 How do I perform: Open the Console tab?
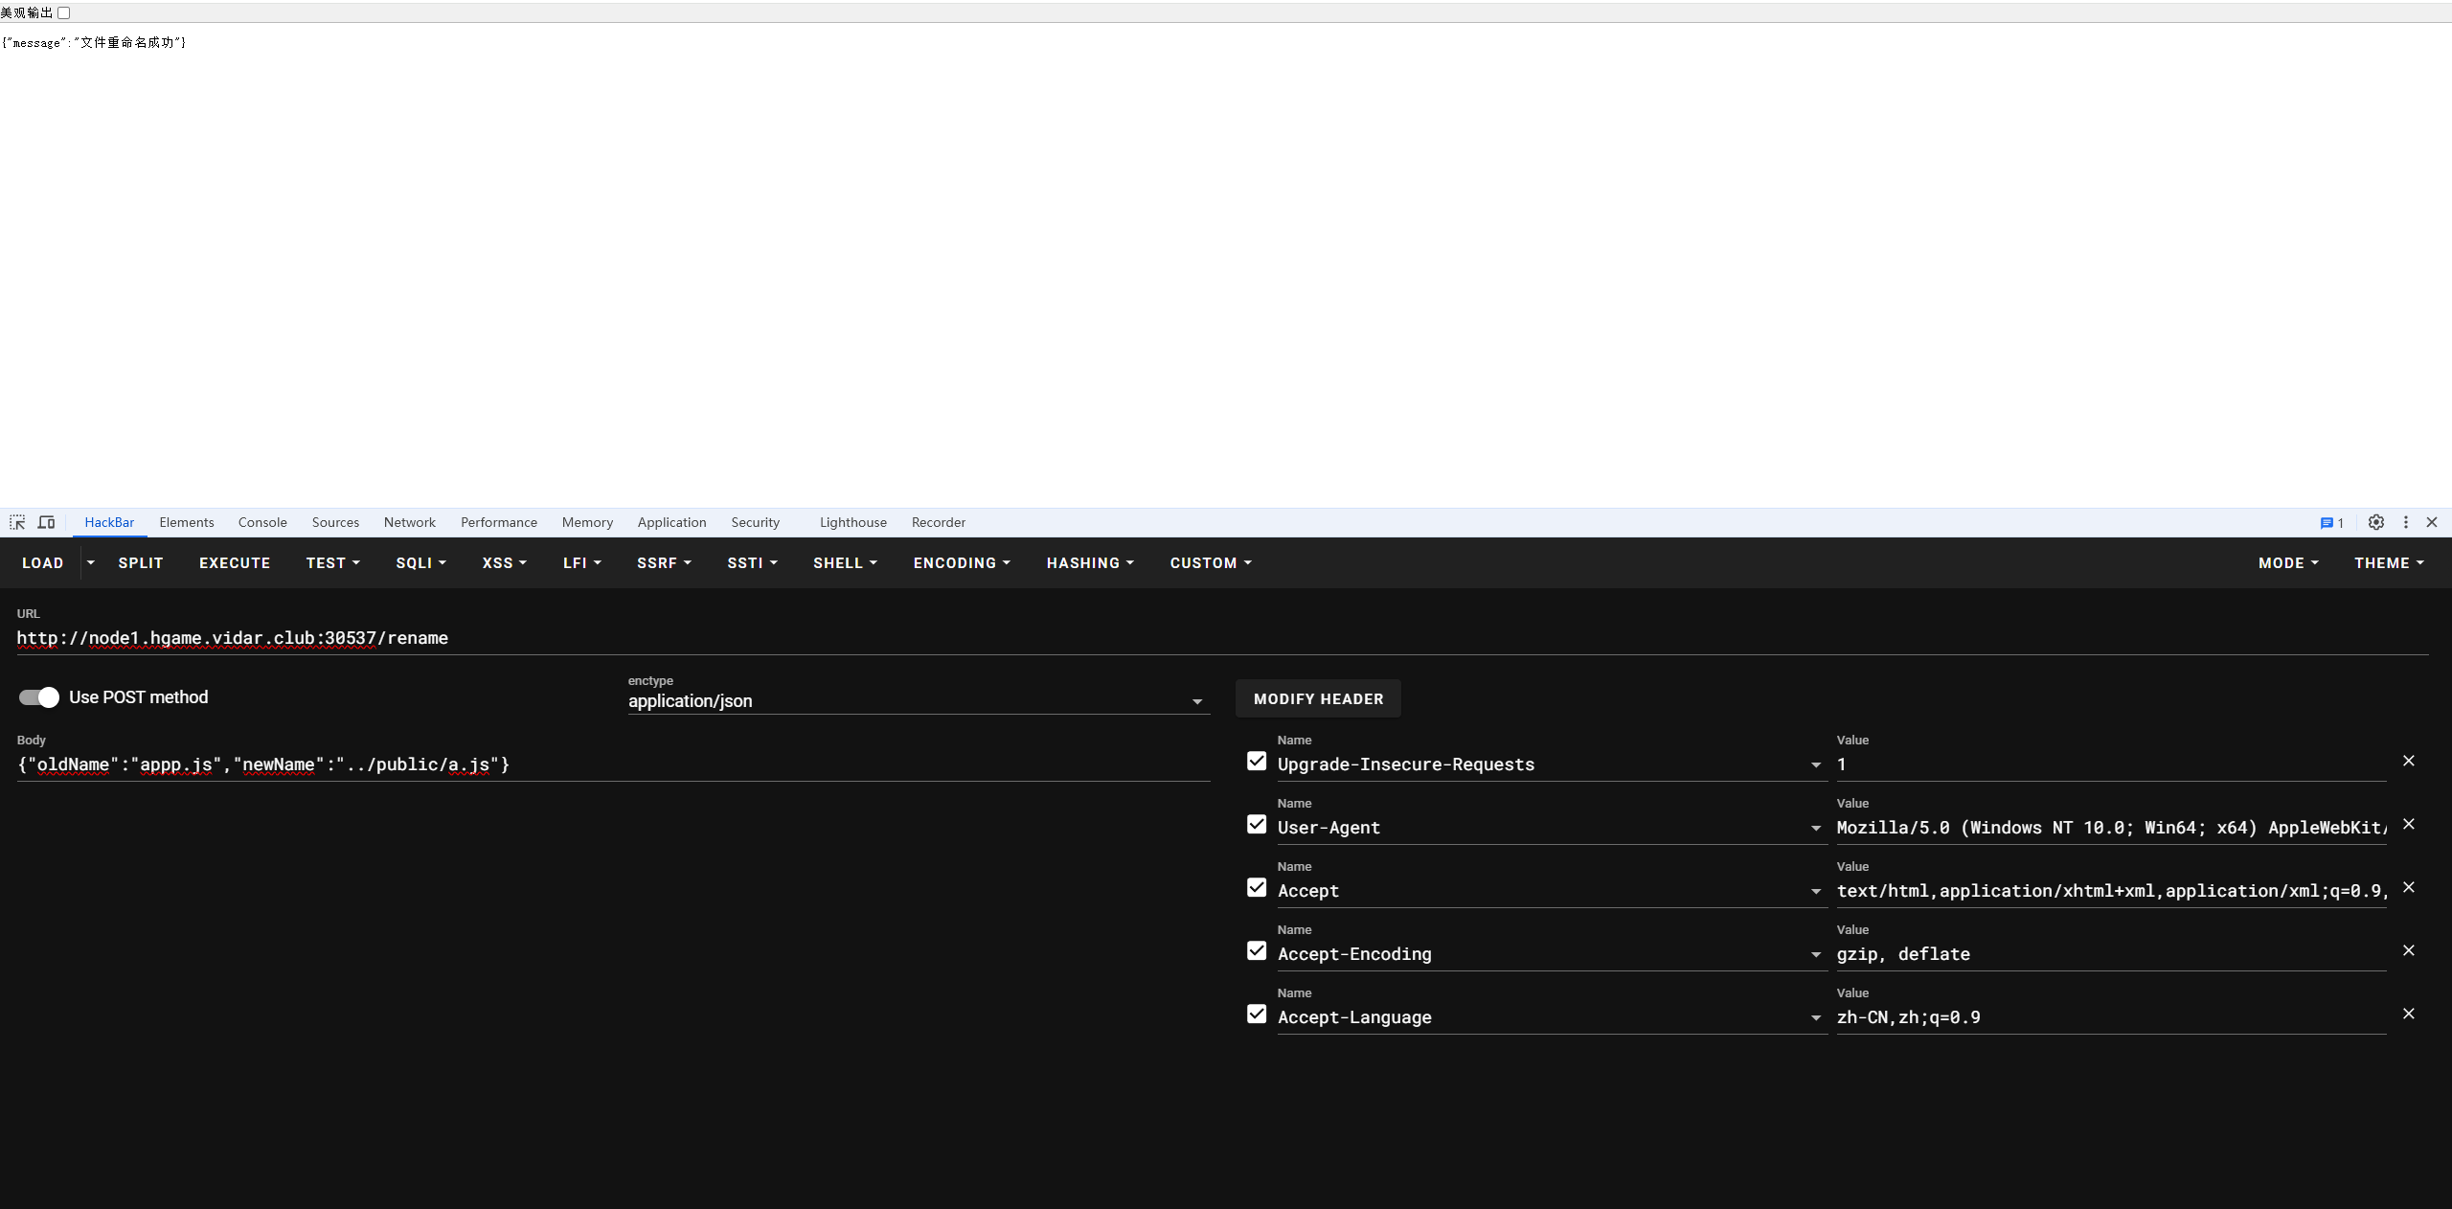coord(262,522)
